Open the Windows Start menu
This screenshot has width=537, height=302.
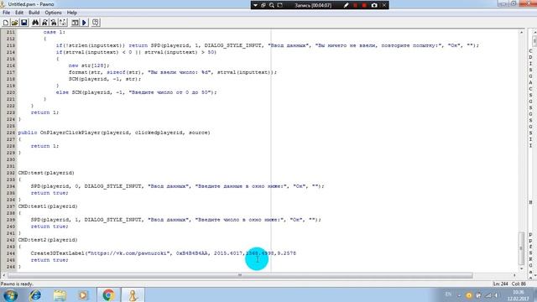click(10, 295)
